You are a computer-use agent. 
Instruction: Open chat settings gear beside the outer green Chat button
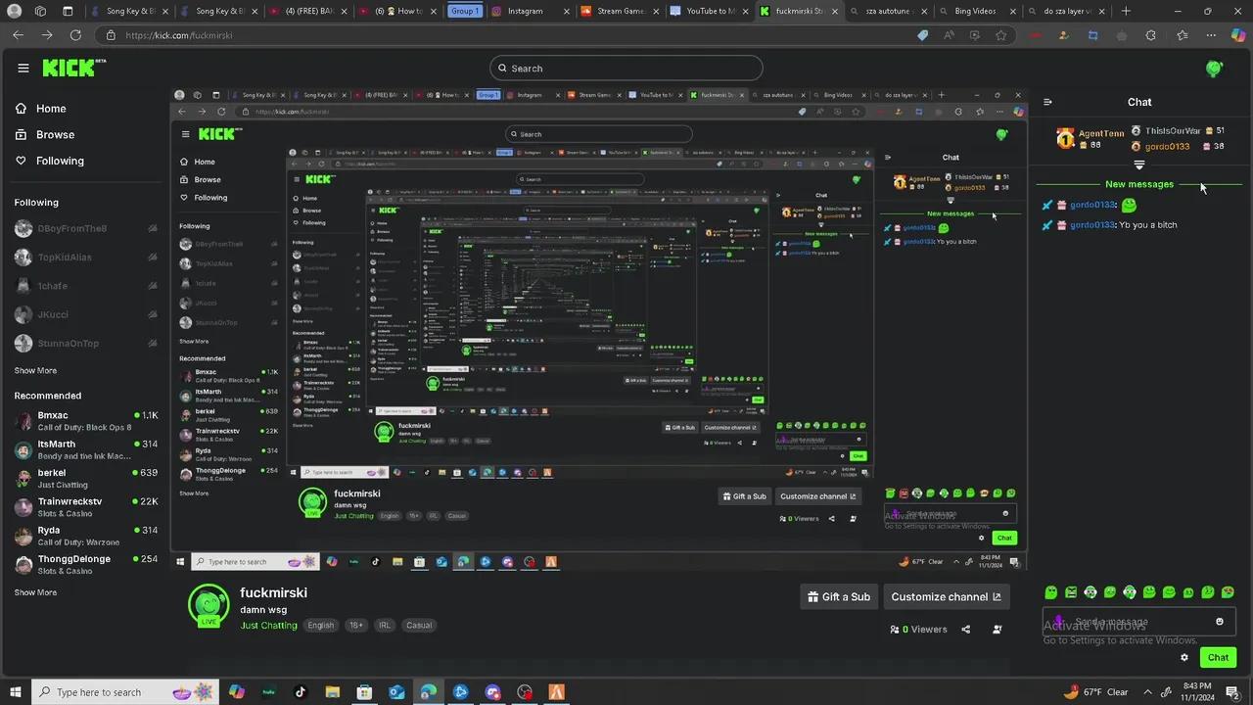pyautogui.click(x=1184, y=657)
